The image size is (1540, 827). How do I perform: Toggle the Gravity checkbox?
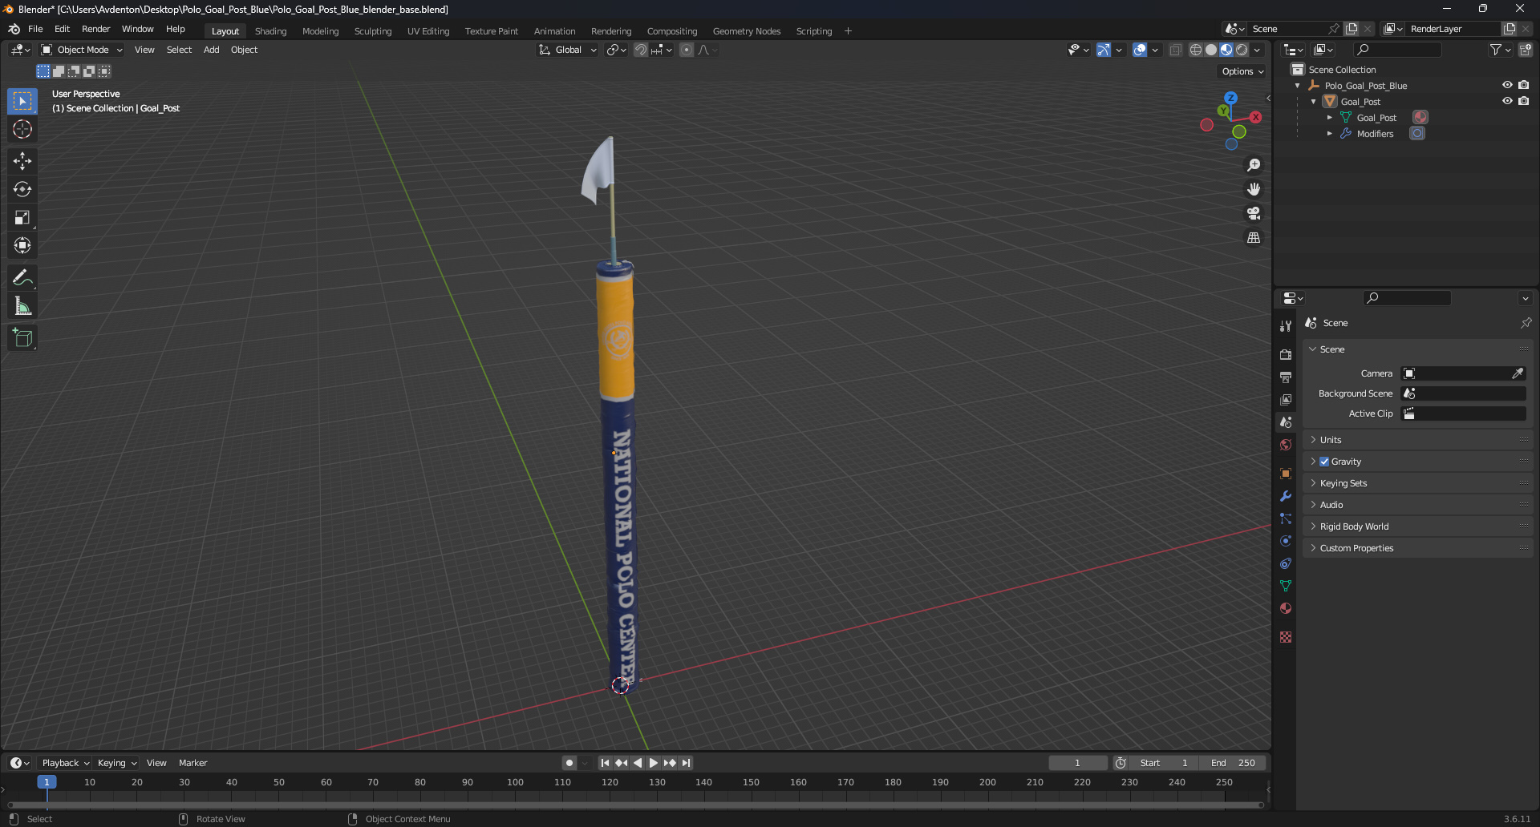coord(1324,462)
